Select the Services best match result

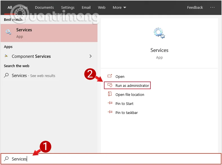click(x=49, y=33)
